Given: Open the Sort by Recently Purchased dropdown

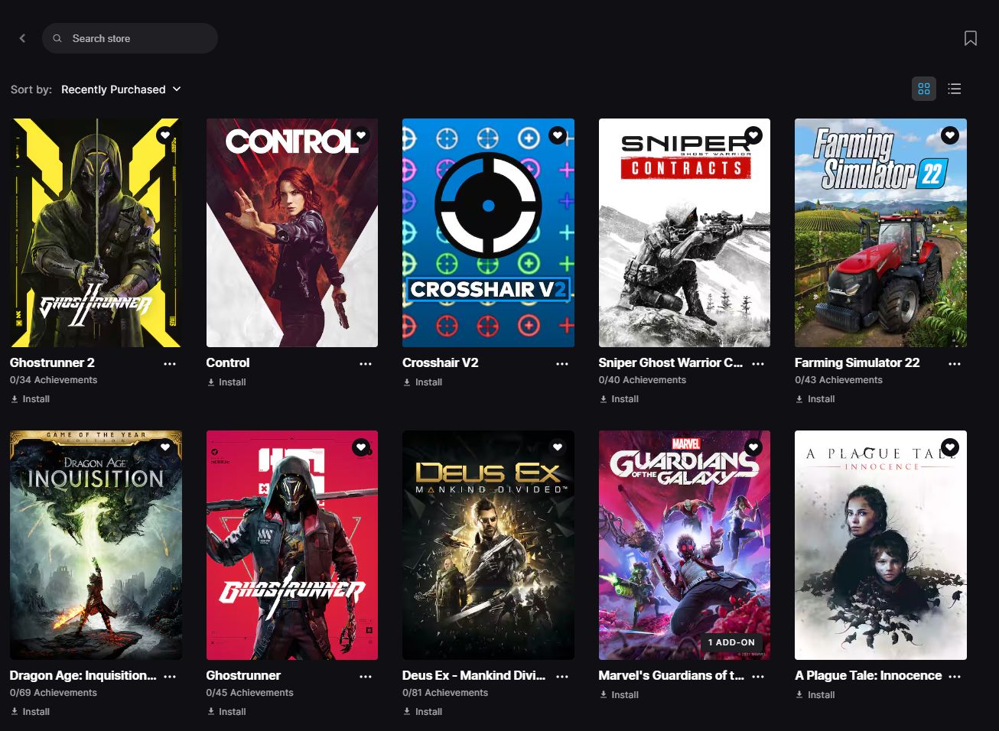Looking at the screenshot, I should click(x=121, y=89).
